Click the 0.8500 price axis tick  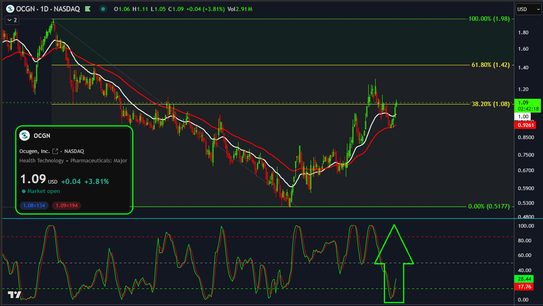526,138
